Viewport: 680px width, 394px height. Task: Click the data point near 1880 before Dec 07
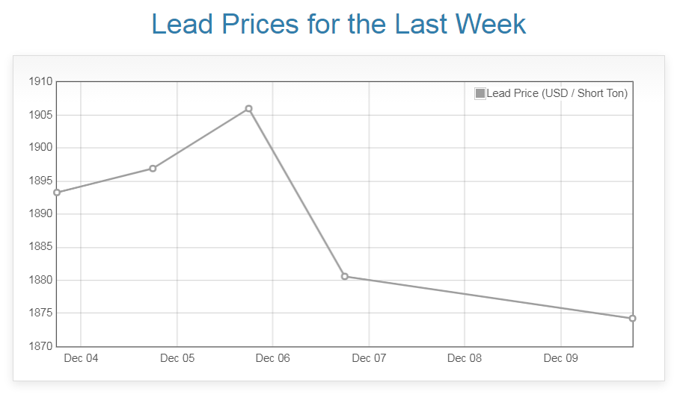[x=345, y=276]
